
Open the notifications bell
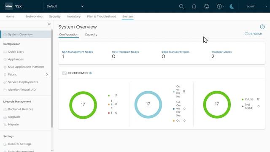[x=194, y=6]
